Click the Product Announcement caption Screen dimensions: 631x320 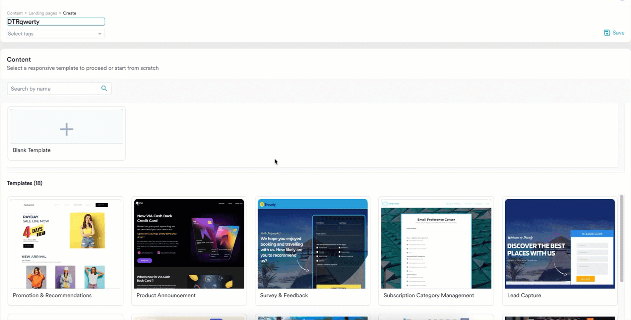166,295
